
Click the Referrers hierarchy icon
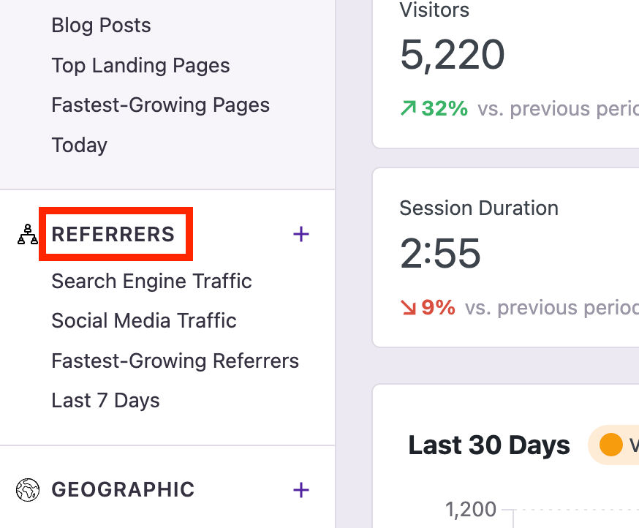coord(27,234)
